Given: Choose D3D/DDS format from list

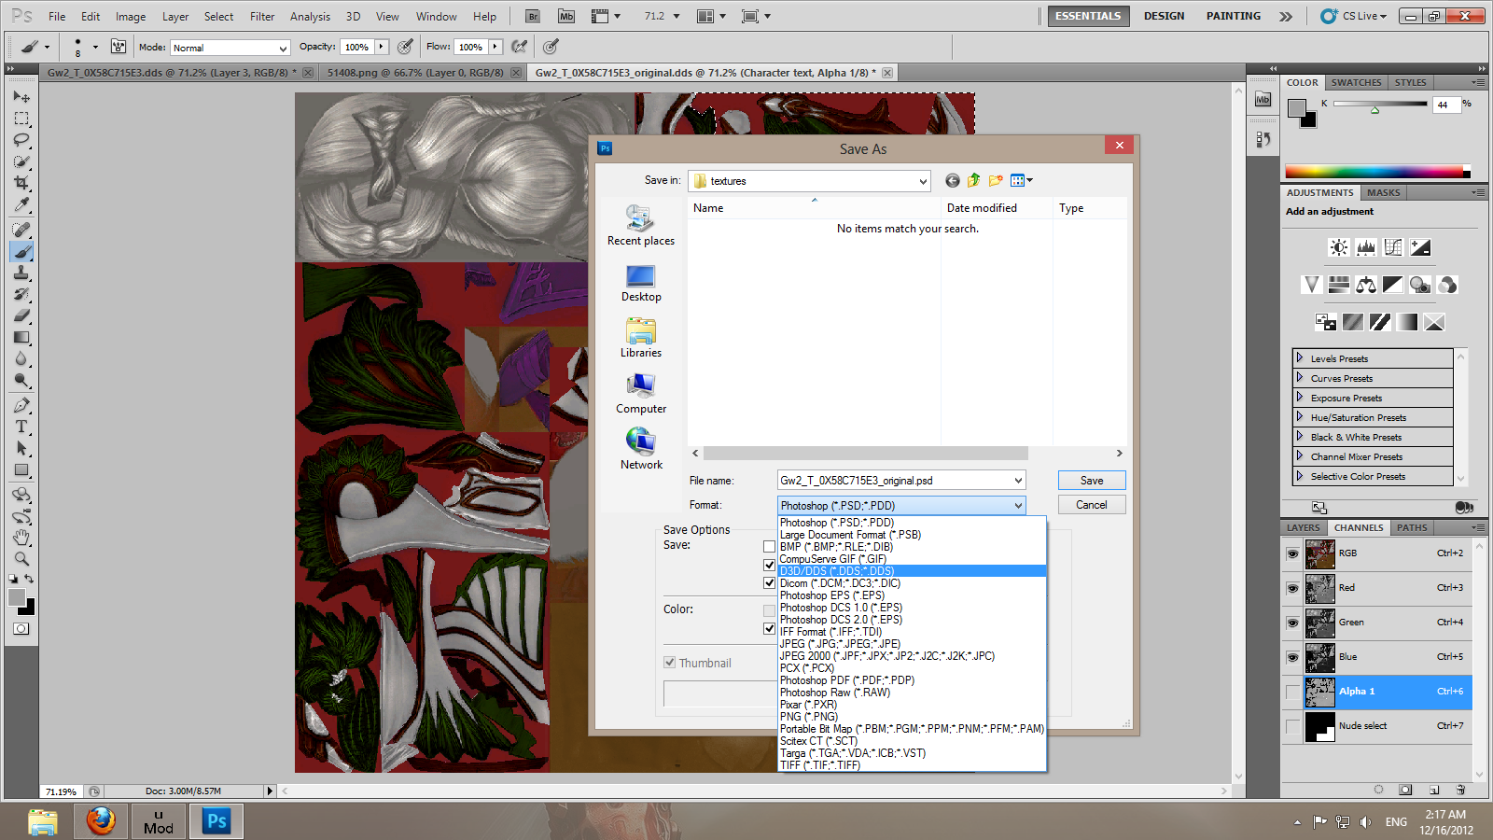Looking at the screenshot, I should click(x=837, y=571).
